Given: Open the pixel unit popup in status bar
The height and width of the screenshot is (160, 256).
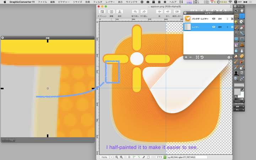Looking at the screenshot, I should 161,157.
